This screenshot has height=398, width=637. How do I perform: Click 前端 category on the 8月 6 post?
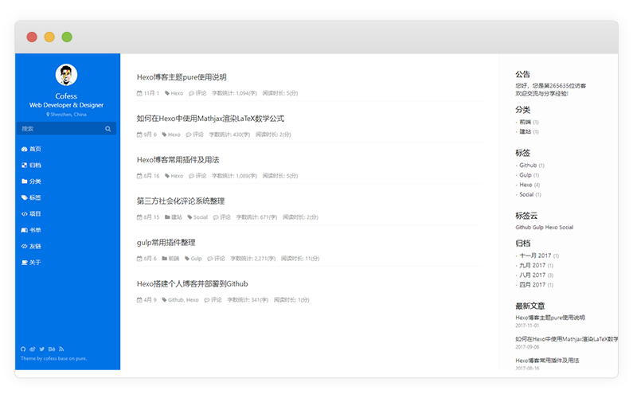[x=174, y=259]
